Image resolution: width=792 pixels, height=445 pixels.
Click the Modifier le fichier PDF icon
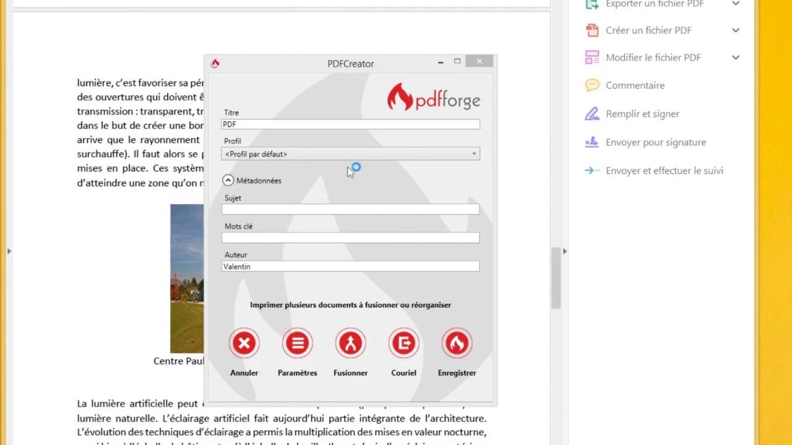[x=592, y=57]
